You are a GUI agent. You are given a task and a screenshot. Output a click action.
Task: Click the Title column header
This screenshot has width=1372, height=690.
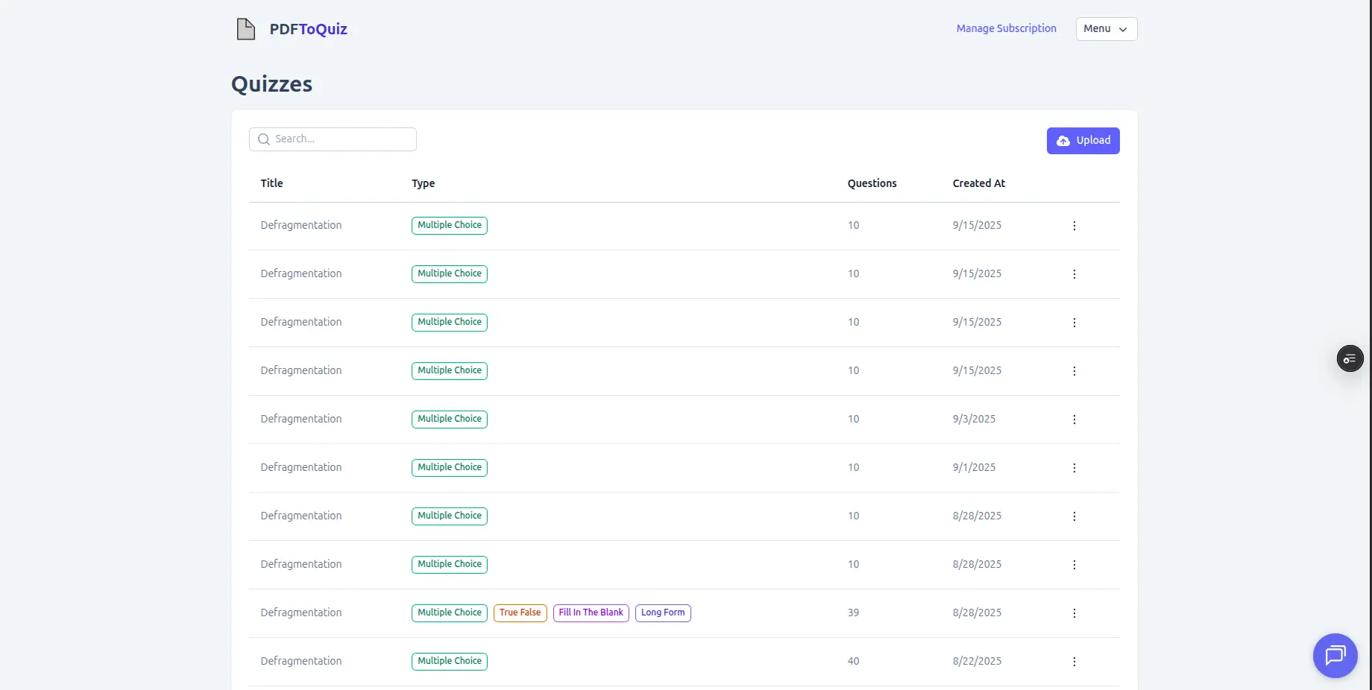(x=271, y=183)
